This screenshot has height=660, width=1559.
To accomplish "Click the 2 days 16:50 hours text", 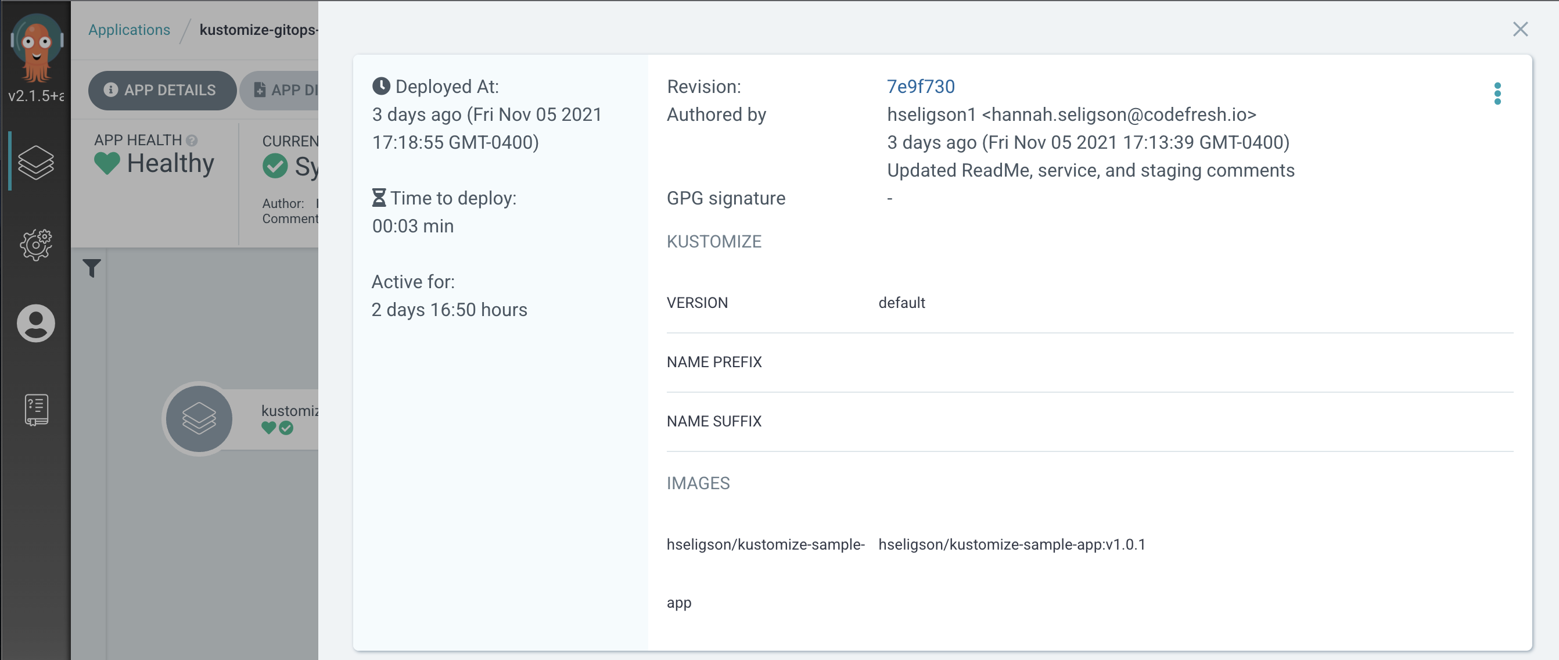I will (449, 310).
